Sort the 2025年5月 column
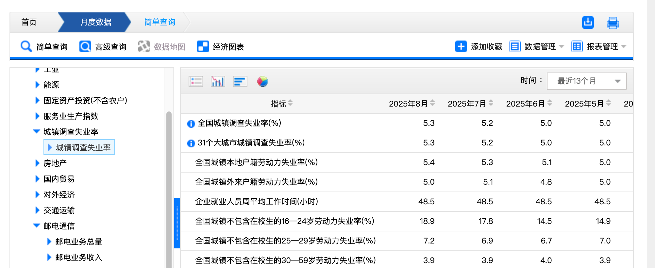Screen dimensions: 655x268 tap(609, 103)
